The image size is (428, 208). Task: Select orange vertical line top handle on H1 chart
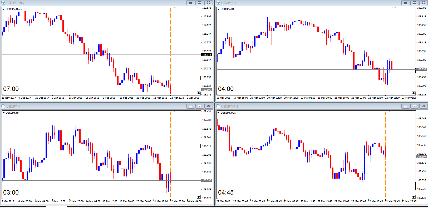pos(392,8)
